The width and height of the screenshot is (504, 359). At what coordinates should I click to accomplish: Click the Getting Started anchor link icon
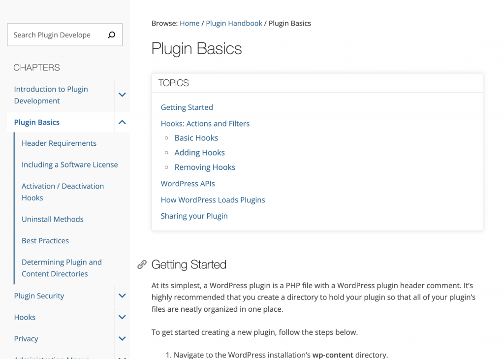(142, 265)
